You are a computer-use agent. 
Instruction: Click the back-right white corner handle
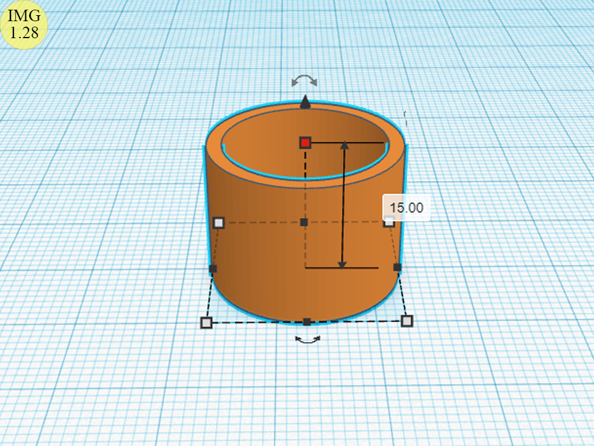[x=389, y=222]
